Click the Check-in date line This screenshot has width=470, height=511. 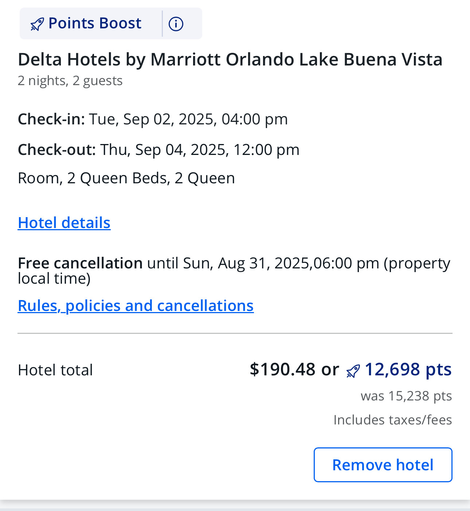[153, 119]
